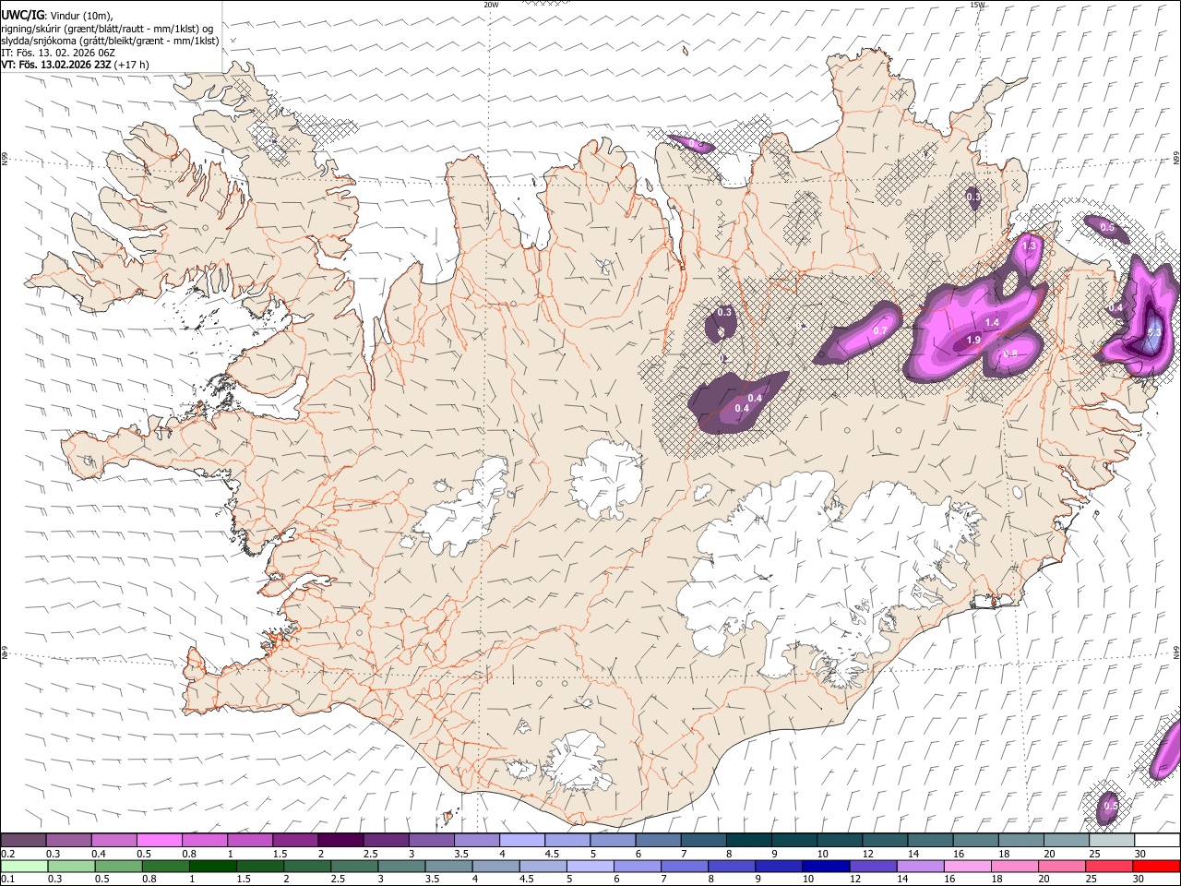Select upper scale swatch between 8 and 9
The image size is (1181, 886).
tap(747, 840)
